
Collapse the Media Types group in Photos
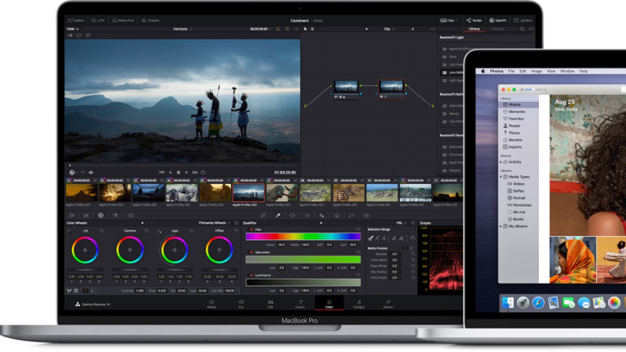coord(501,177)
